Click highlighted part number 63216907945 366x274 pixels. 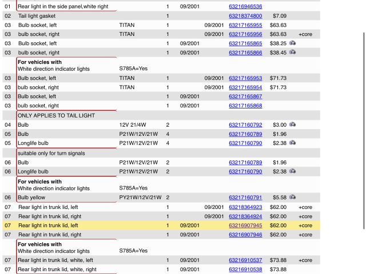[245, 225]
